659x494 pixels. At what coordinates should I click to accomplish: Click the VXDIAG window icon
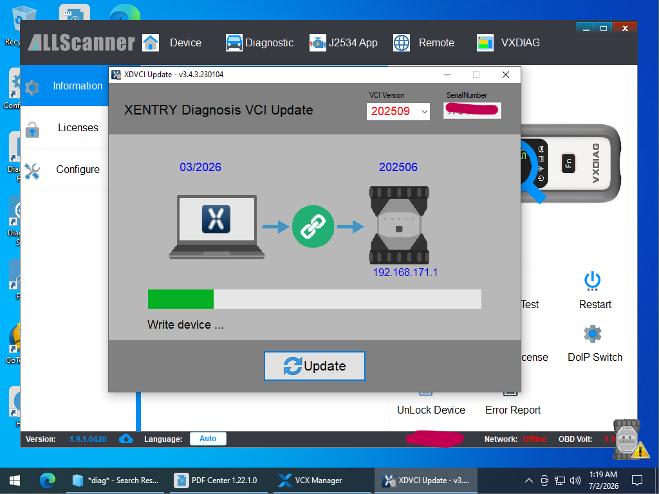[485, 43]
